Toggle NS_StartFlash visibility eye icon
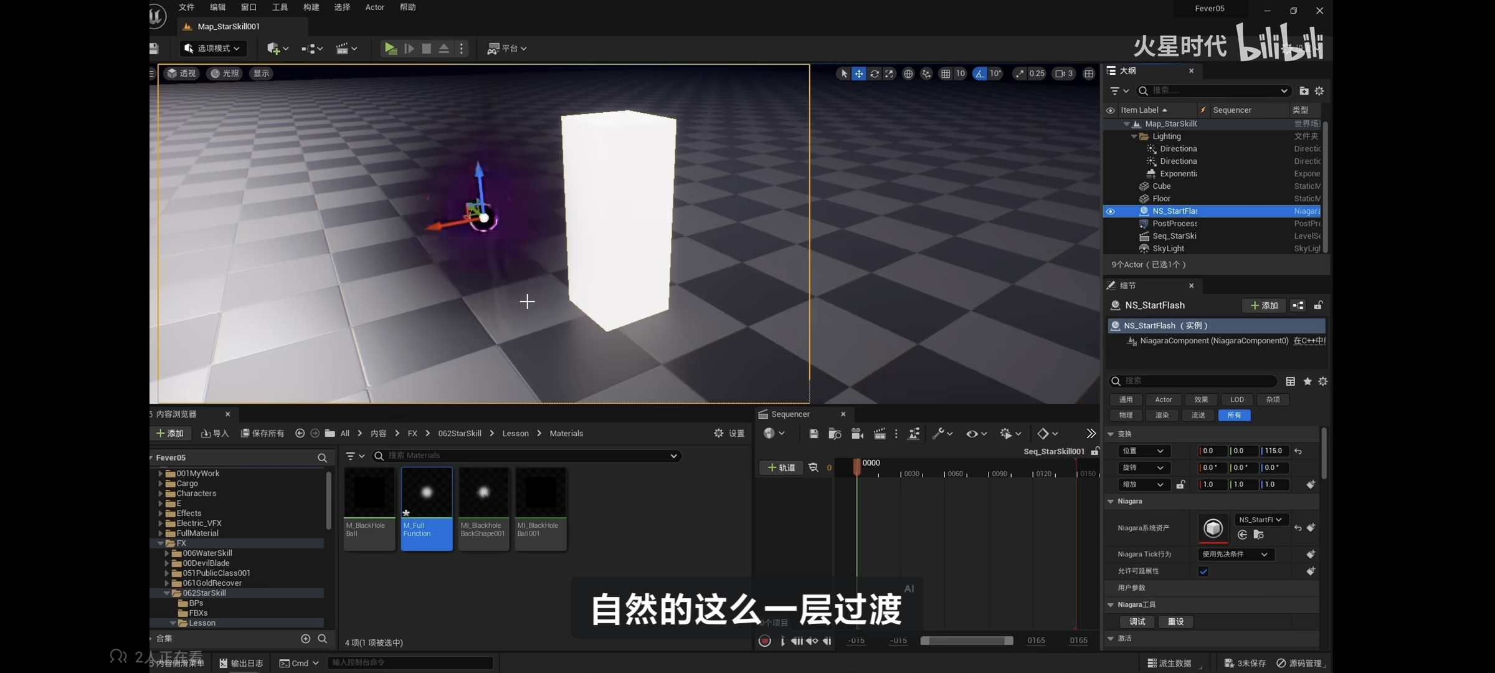 point(1111,211)
